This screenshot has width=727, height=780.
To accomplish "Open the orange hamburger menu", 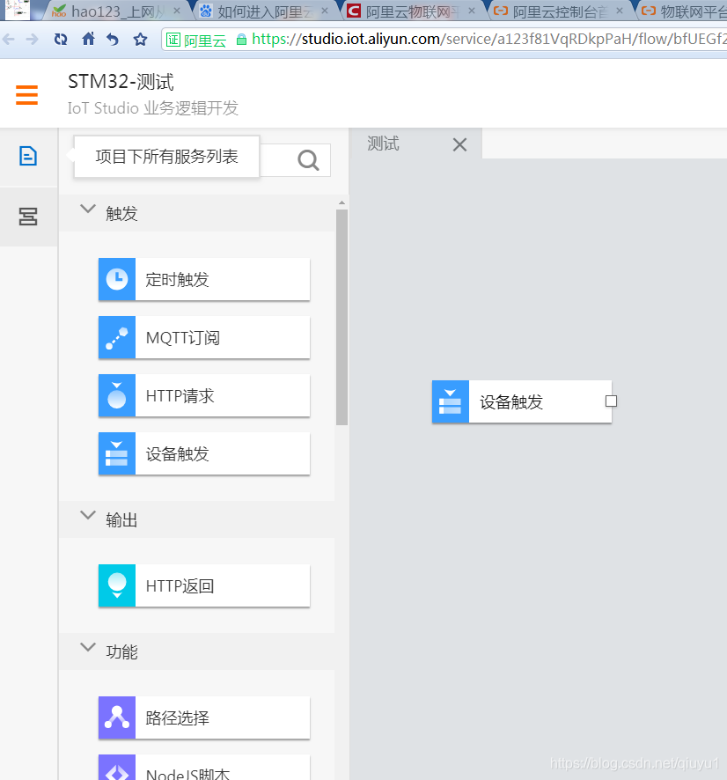I will (x=27, y=94).
